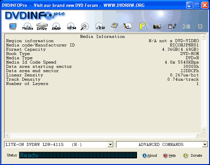
Task: Click the disc graph test icon
Action: [127, 26]
